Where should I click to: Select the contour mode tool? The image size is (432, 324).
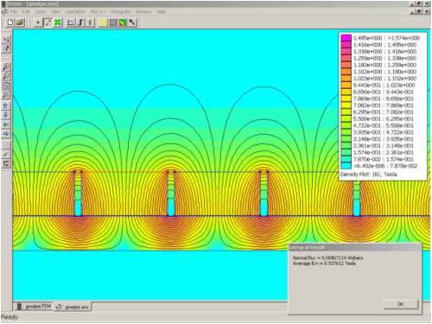pyautogui.click(x=48, y=22)
